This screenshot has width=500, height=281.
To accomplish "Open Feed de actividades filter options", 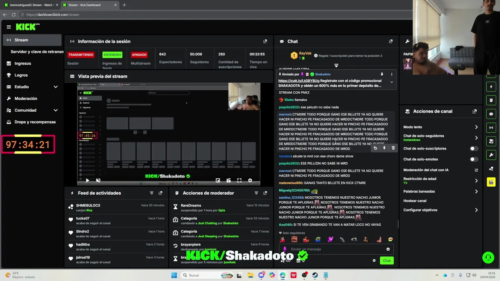I will [x=152, y=193].
